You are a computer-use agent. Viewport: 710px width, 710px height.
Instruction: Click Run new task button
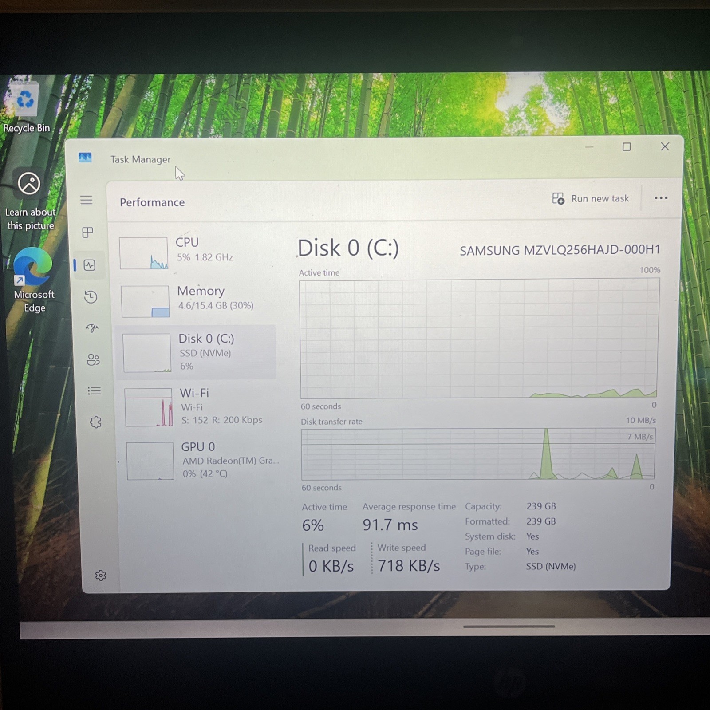click(591, 198)
